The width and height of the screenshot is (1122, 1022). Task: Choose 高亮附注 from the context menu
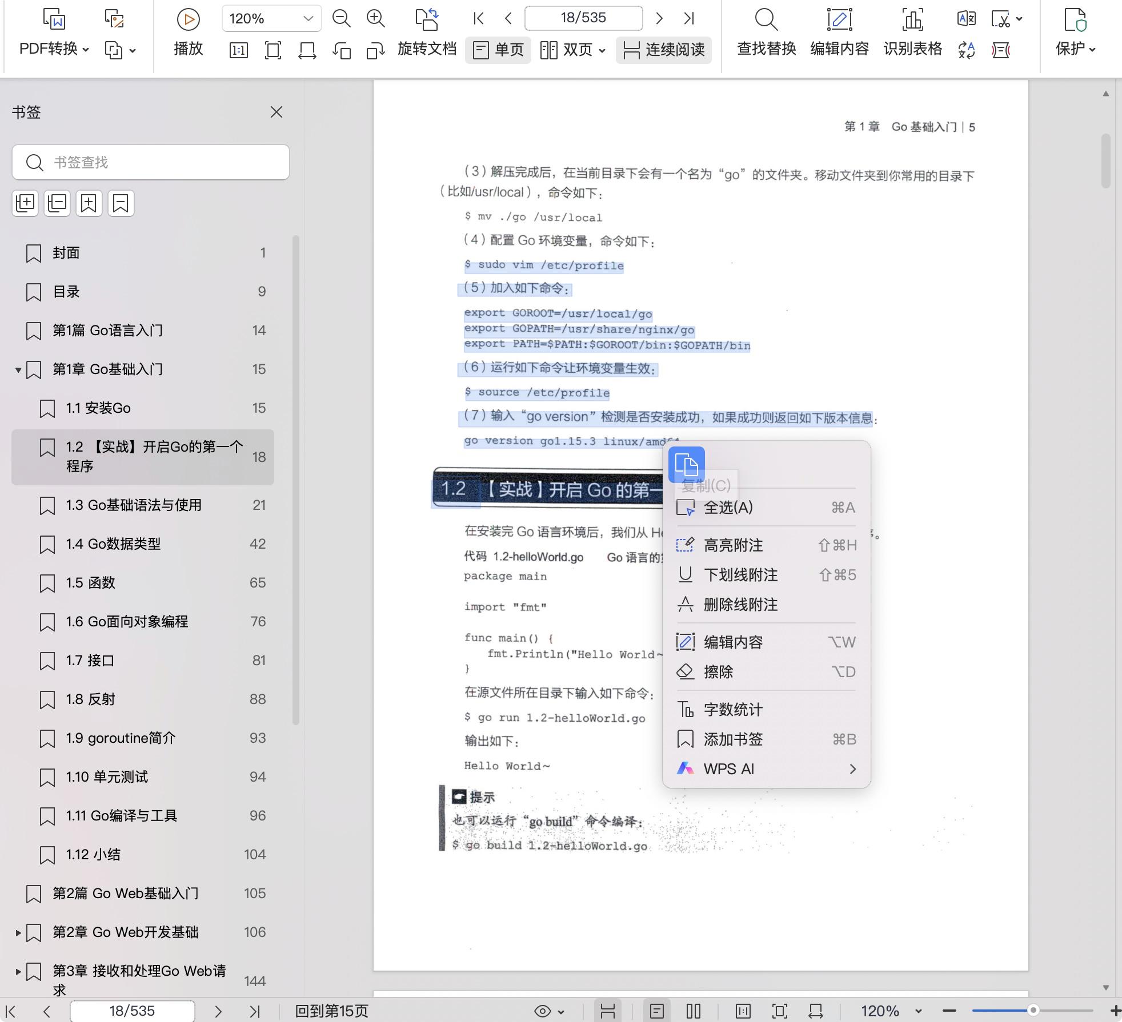pyautogui.click(x=766, y=545)
